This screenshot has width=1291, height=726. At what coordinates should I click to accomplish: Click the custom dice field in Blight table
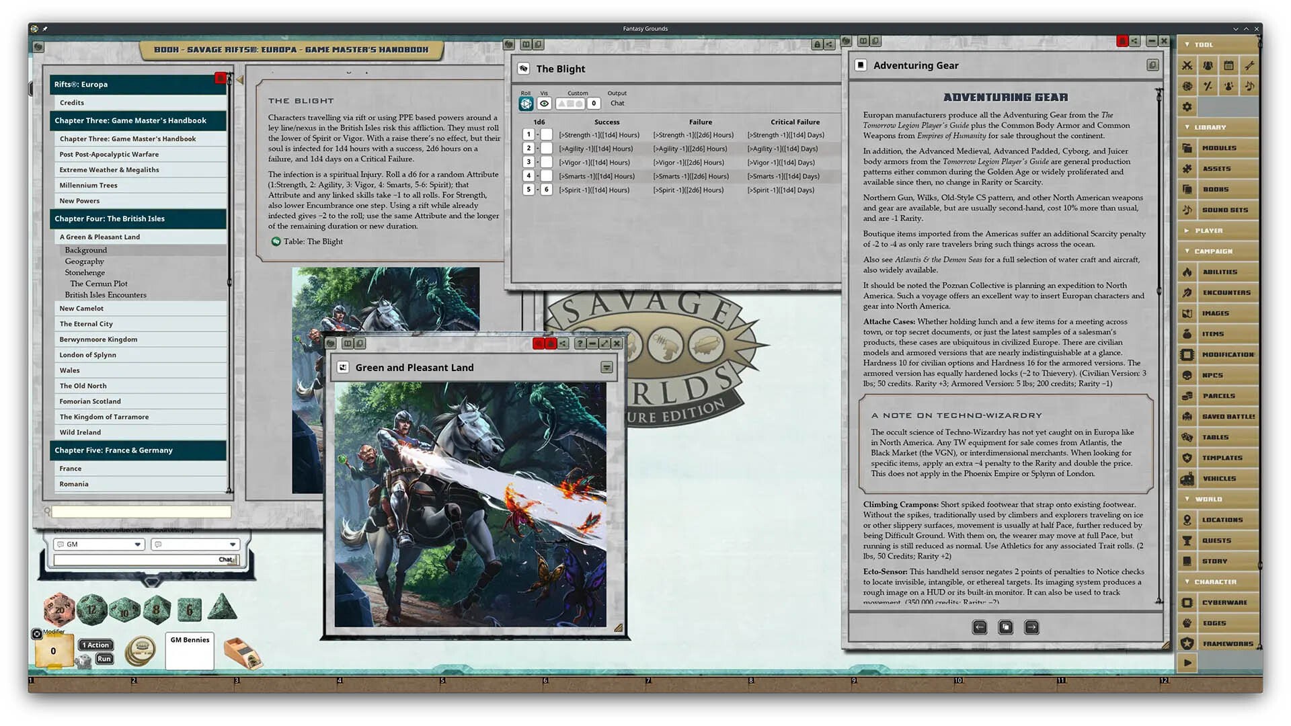point(570,104)
